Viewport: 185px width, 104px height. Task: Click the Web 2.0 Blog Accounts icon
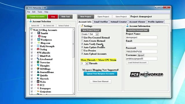[x=31, y=30]
